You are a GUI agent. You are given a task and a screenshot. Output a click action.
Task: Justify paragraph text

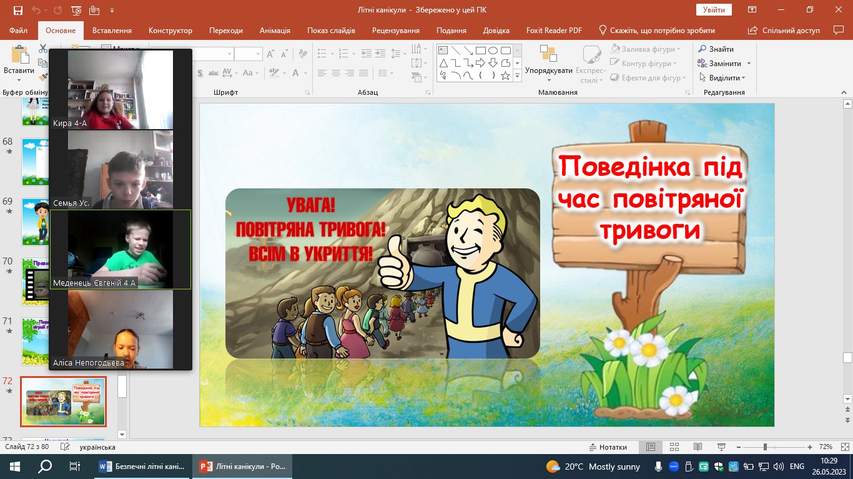coord(364,73)
